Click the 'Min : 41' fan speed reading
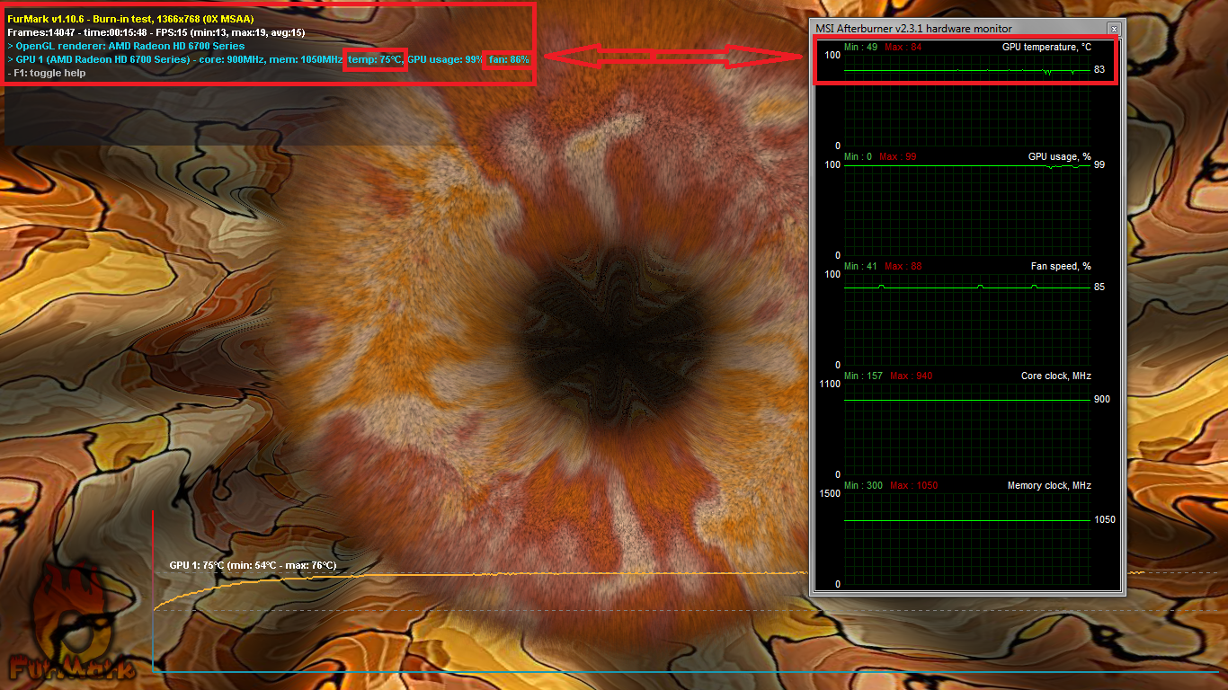This screenshot has height=690, width=1228. (x=860, y=266)
